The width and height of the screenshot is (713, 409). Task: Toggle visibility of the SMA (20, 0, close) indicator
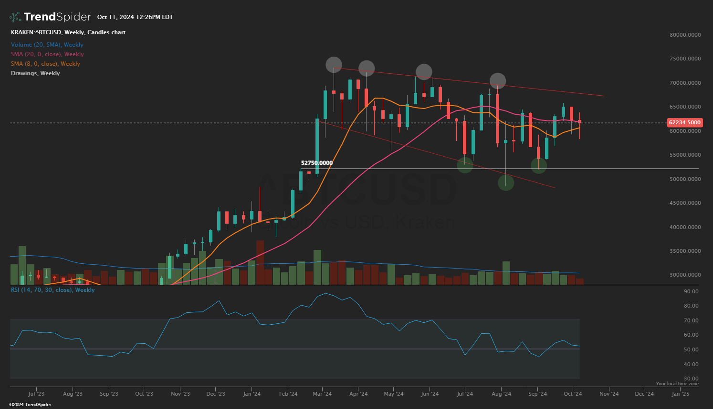[x=47, y=54]
